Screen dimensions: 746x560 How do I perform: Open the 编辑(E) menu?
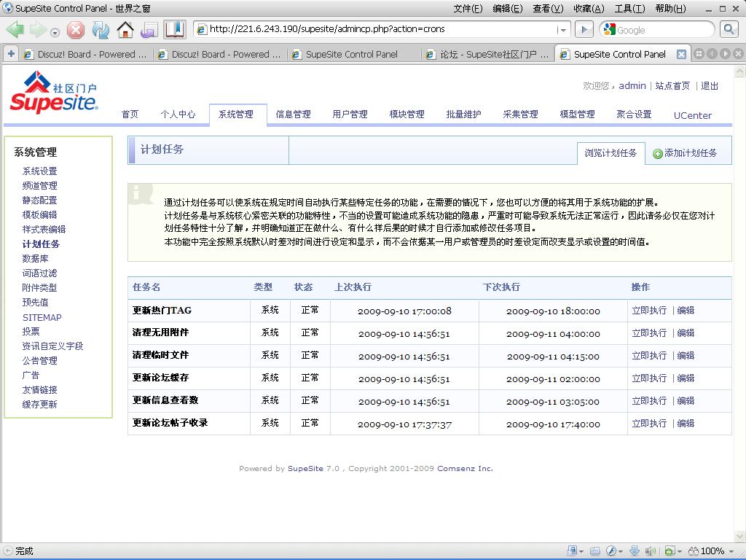click(508, 9)
